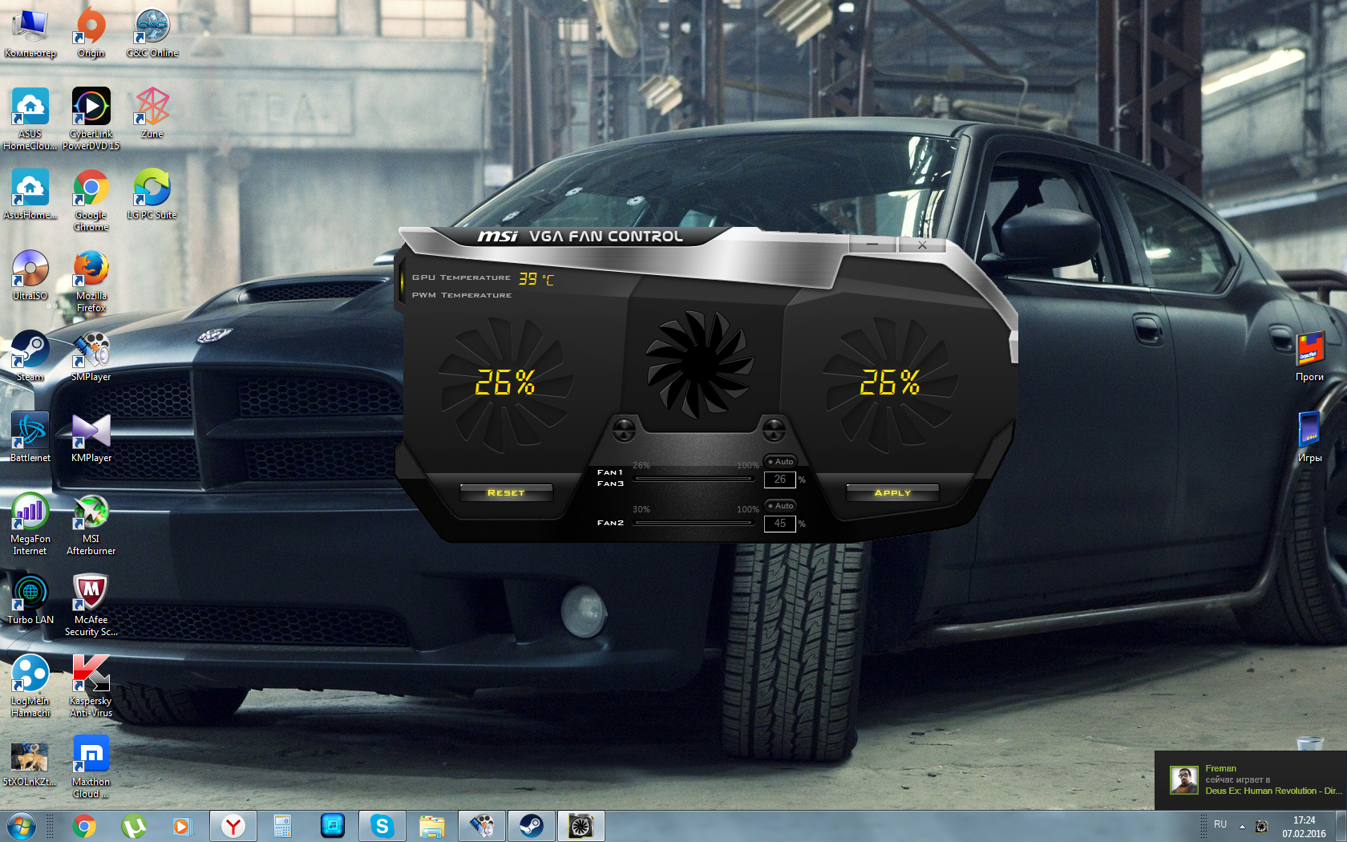Click the PWM Temperature label
Viewport: 1347px width, 842px height.
click(x=462, y=295)
